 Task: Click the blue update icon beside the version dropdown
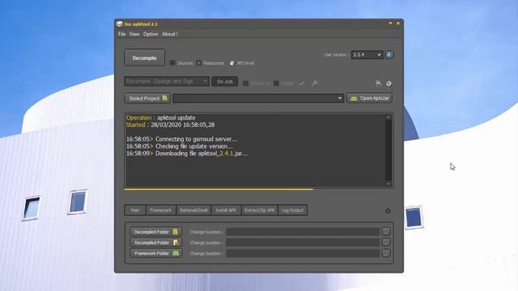tap(389, 55)
